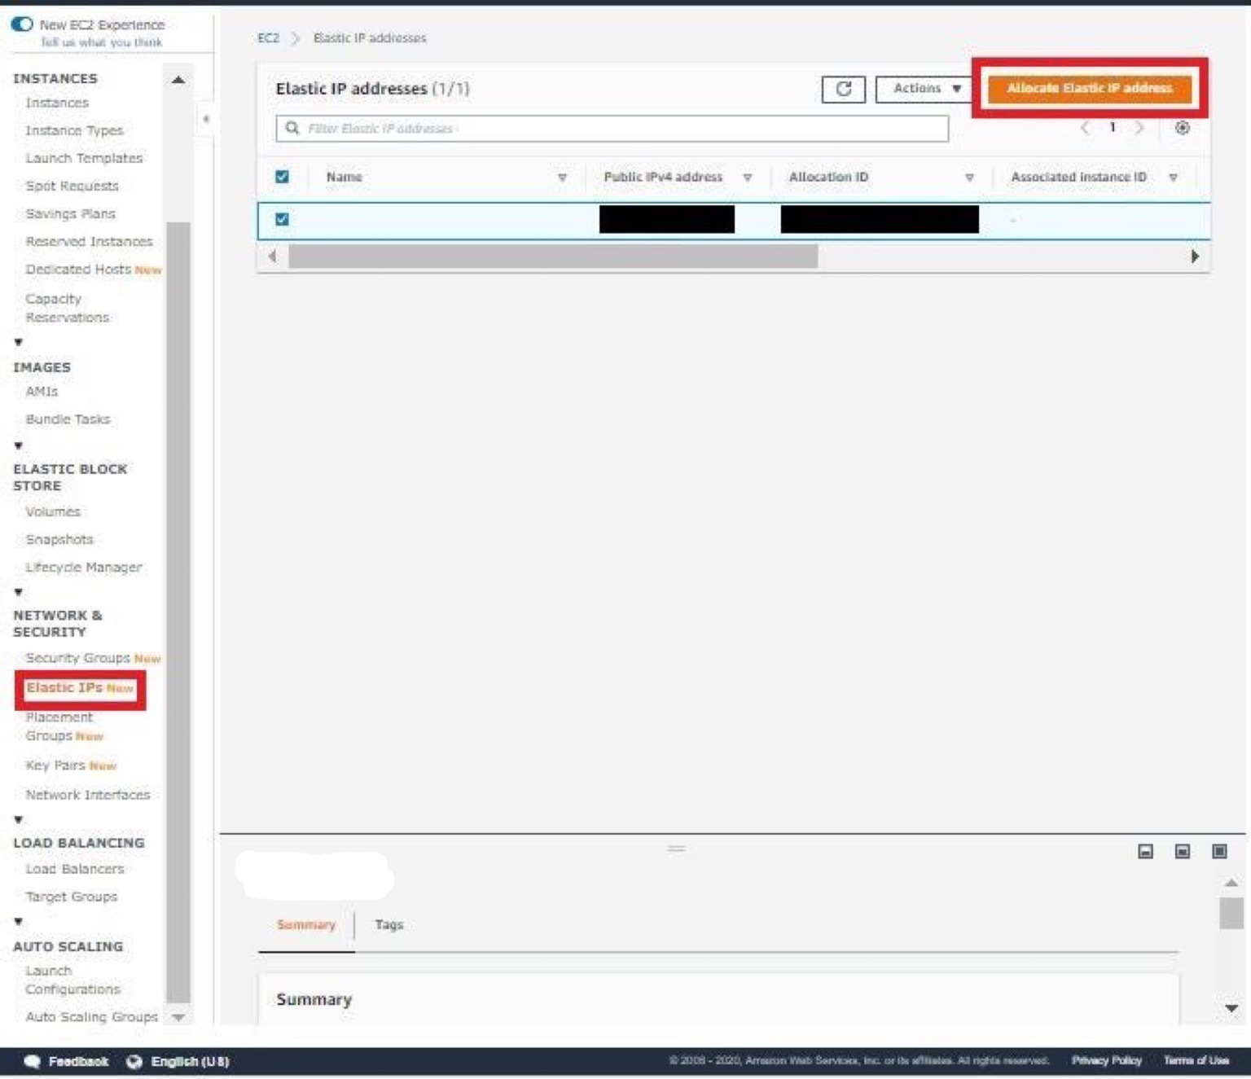Open table preferences gear icon
The width and height of the screenshot is (1251, 1079).
[x=1182, y=128]
